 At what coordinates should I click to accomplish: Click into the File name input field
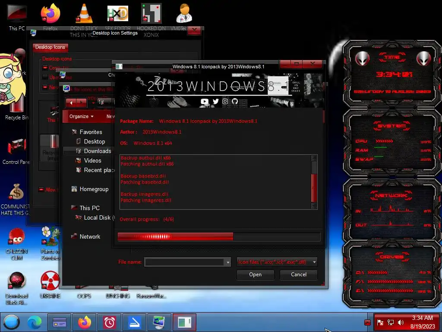click(x=185, y=262)
